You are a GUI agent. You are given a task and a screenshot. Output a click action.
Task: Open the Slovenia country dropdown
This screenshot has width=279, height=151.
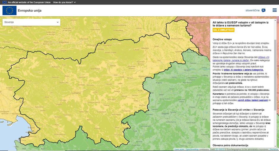coord(31,22)
